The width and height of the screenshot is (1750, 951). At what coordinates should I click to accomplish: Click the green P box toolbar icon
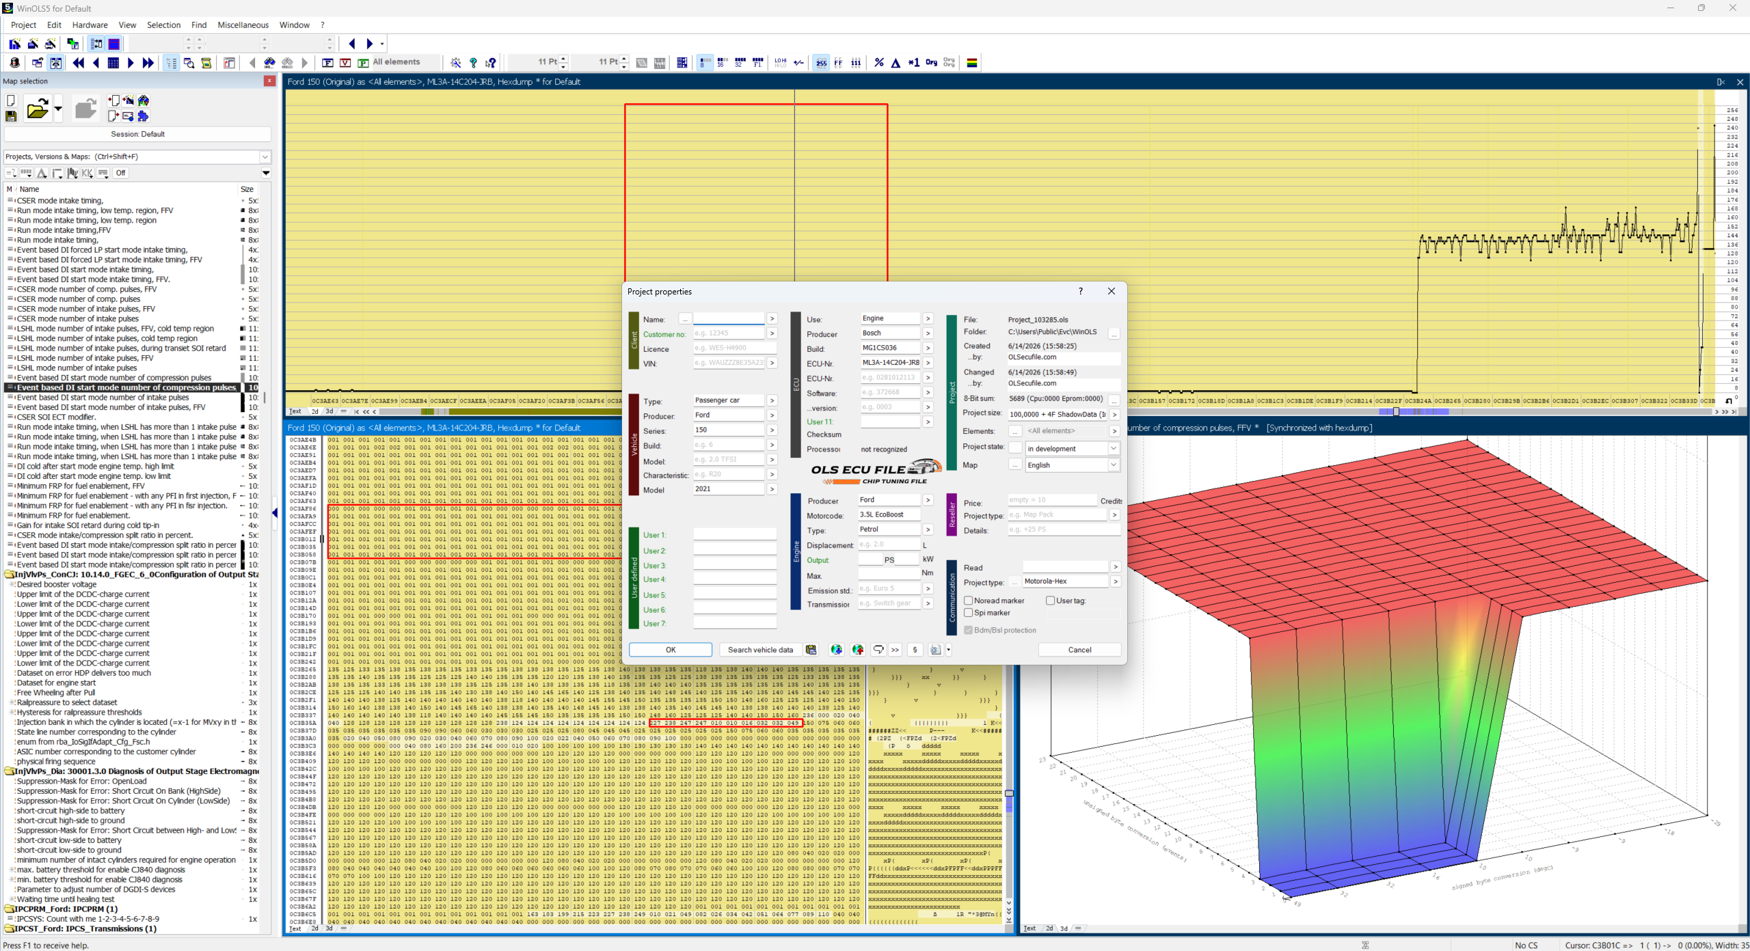point(363,63)
